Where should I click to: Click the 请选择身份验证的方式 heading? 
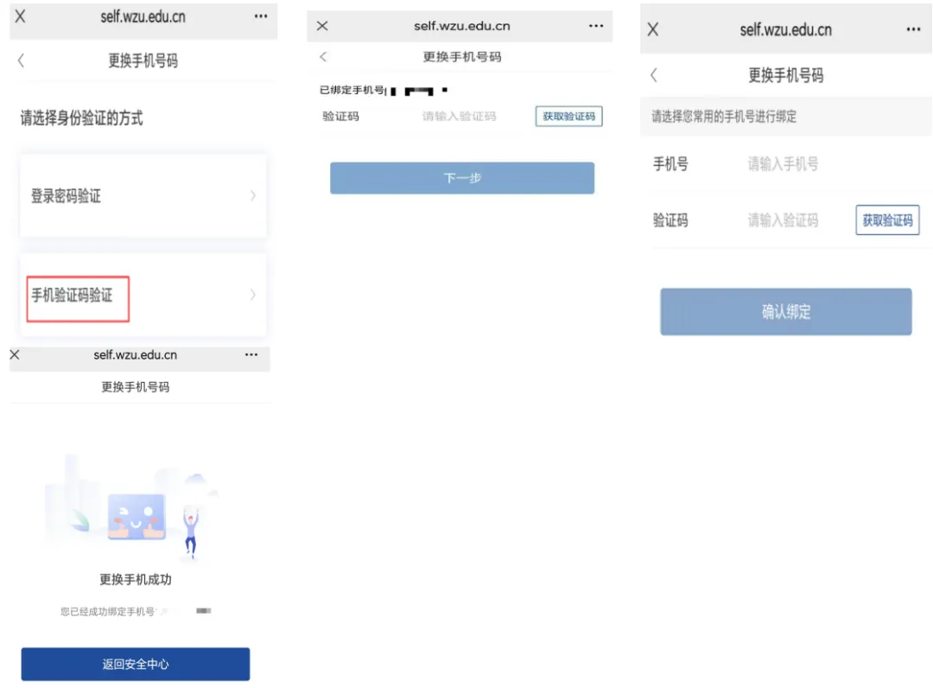tap(81, 118)
